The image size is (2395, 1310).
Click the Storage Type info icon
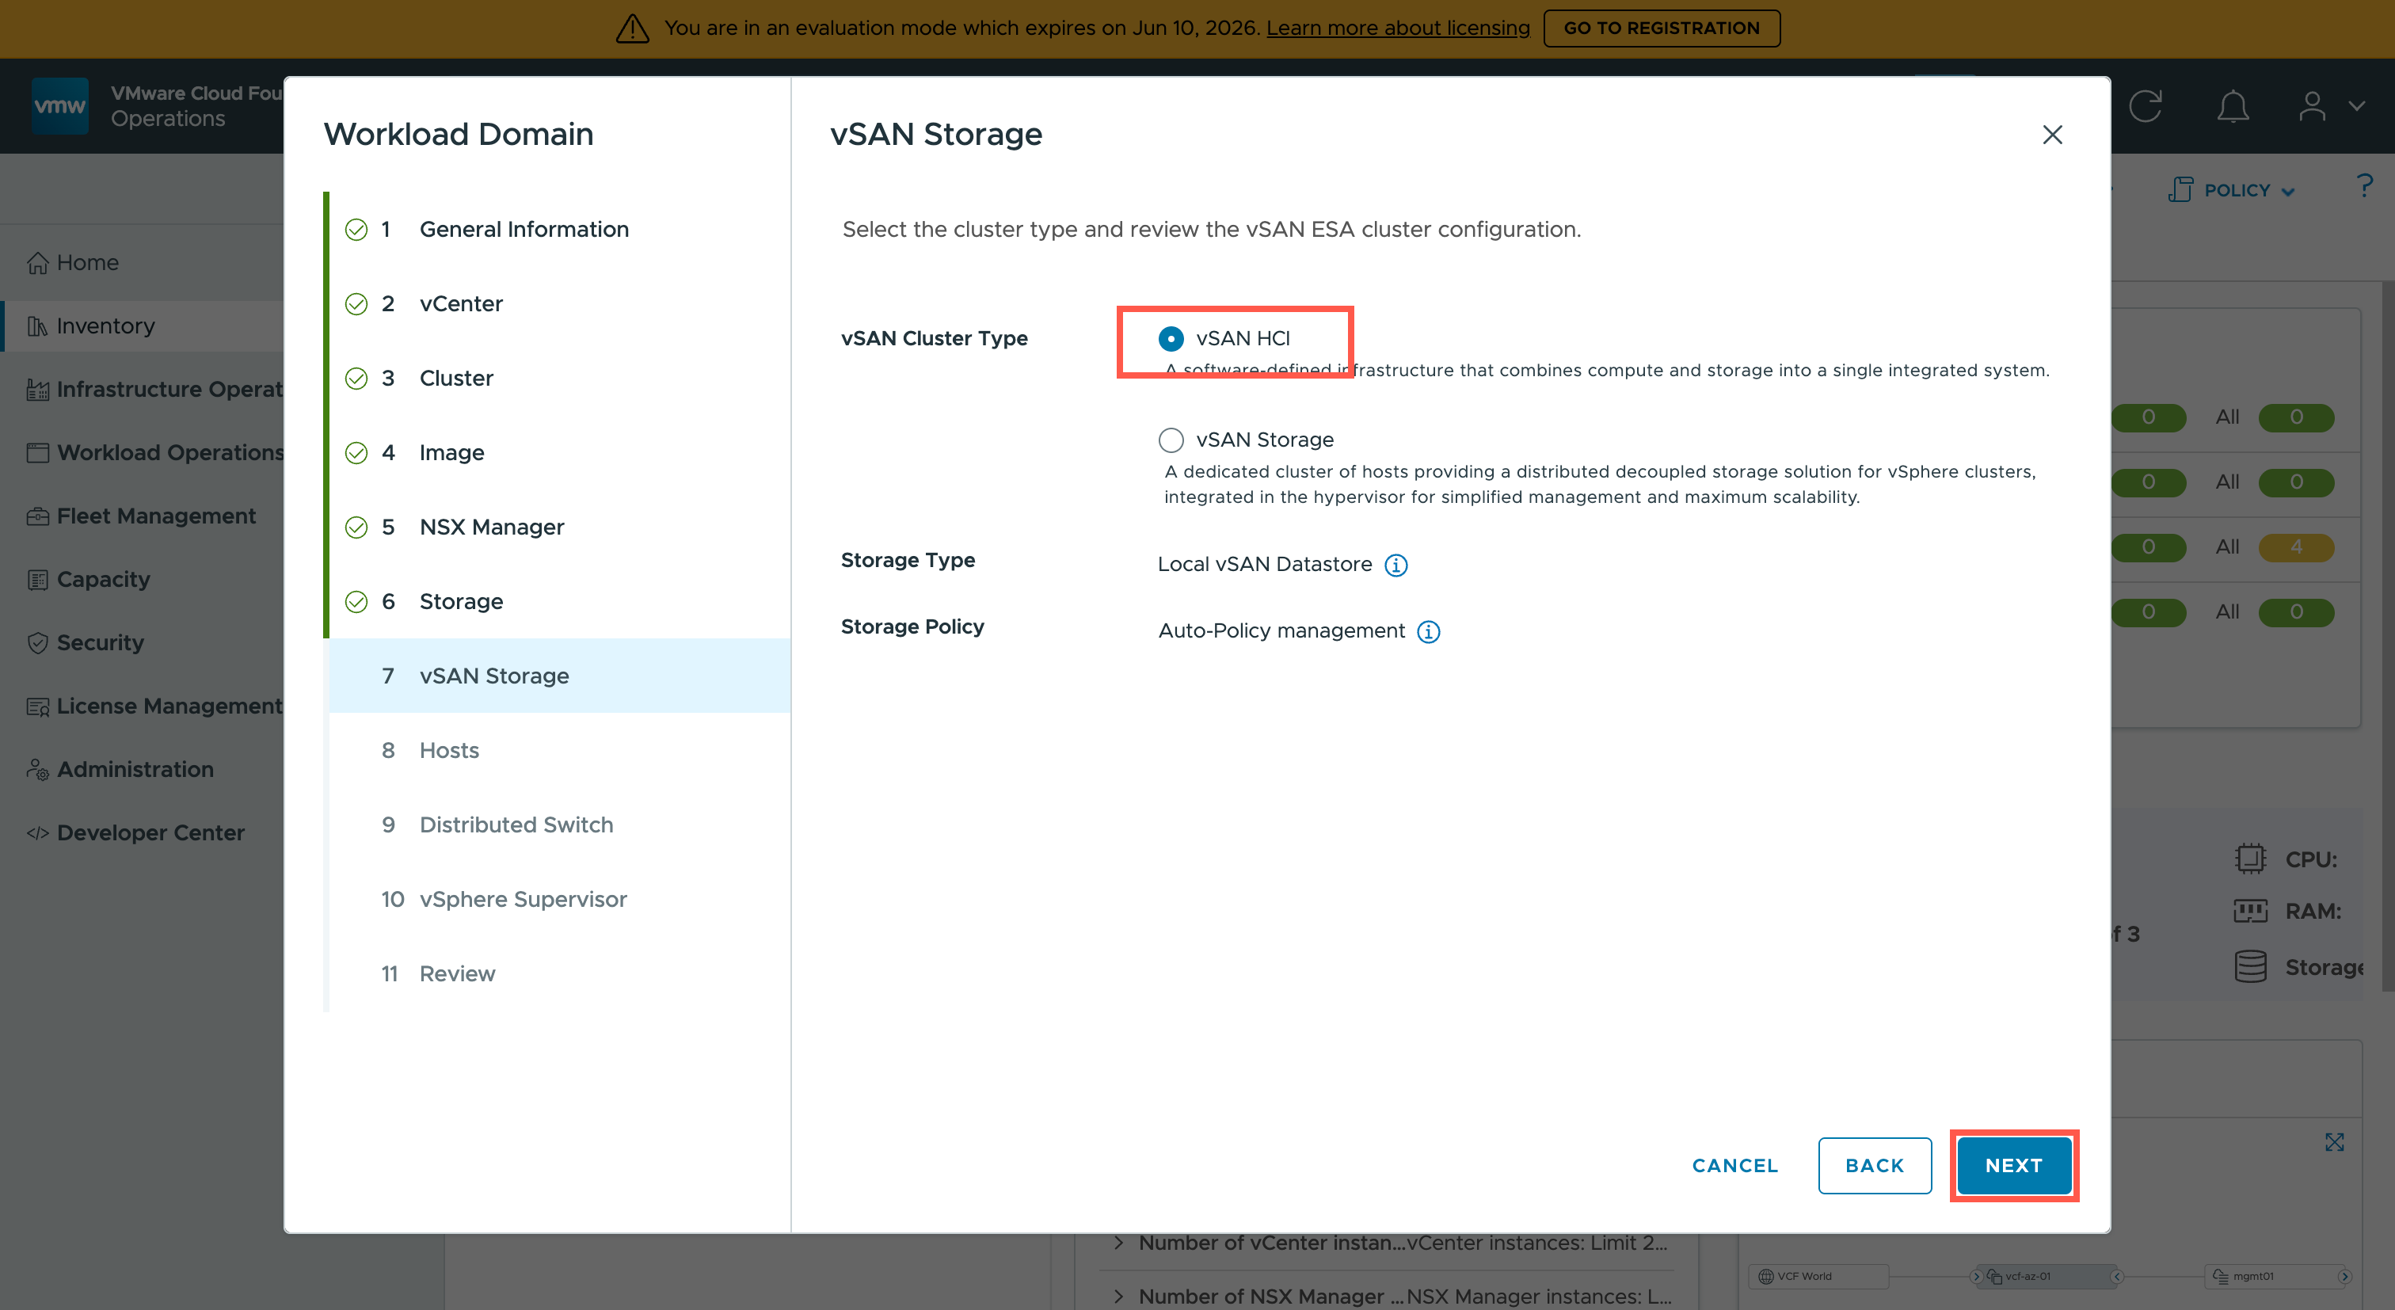click(1395, 566)
